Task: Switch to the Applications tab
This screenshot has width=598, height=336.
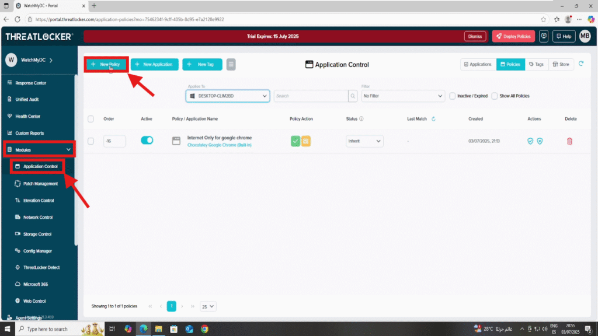Action: (x=478, y=64)
